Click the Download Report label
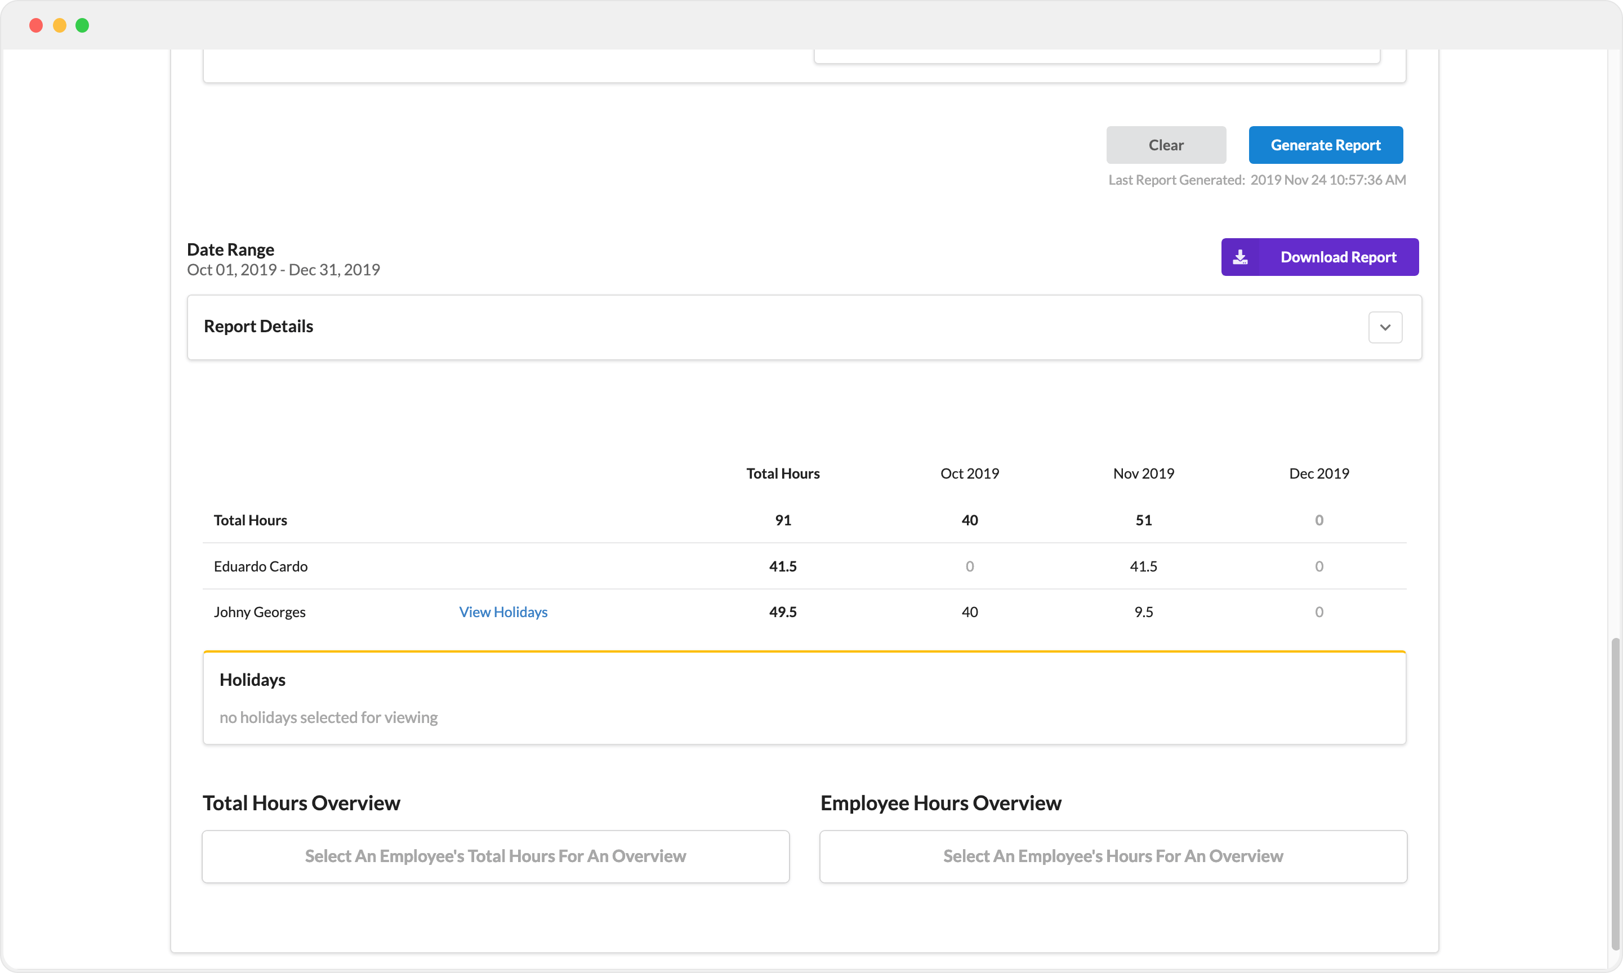 click(1339, 257)
